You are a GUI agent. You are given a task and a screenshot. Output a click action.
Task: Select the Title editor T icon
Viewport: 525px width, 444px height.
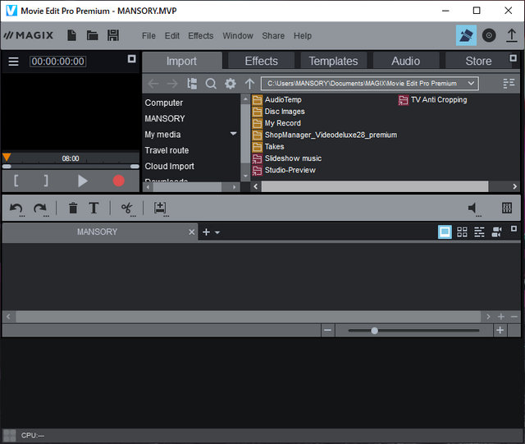94,208
